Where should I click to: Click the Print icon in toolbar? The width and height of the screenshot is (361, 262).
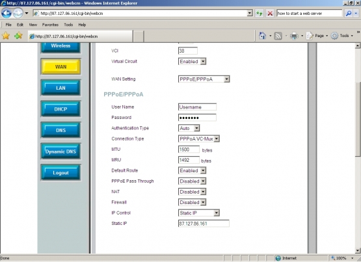[294, 36]
